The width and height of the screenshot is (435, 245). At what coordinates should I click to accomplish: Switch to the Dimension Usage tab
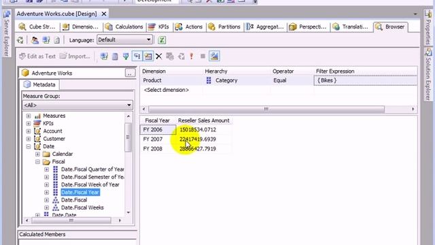pyautogui.click(x=81, y=27)
